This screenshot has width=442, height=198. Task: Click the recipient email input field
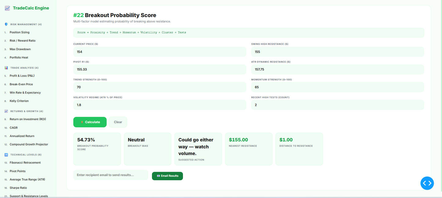click(111, 175)
